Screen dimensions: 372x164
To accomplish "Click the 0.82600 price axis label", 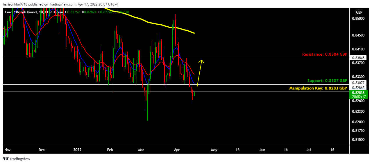I will [358, 101].
